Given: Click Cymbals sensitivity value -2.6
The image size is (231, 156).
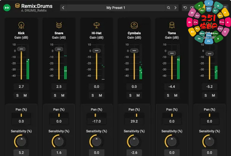Looking at the screenshot, I should point(134,153).
